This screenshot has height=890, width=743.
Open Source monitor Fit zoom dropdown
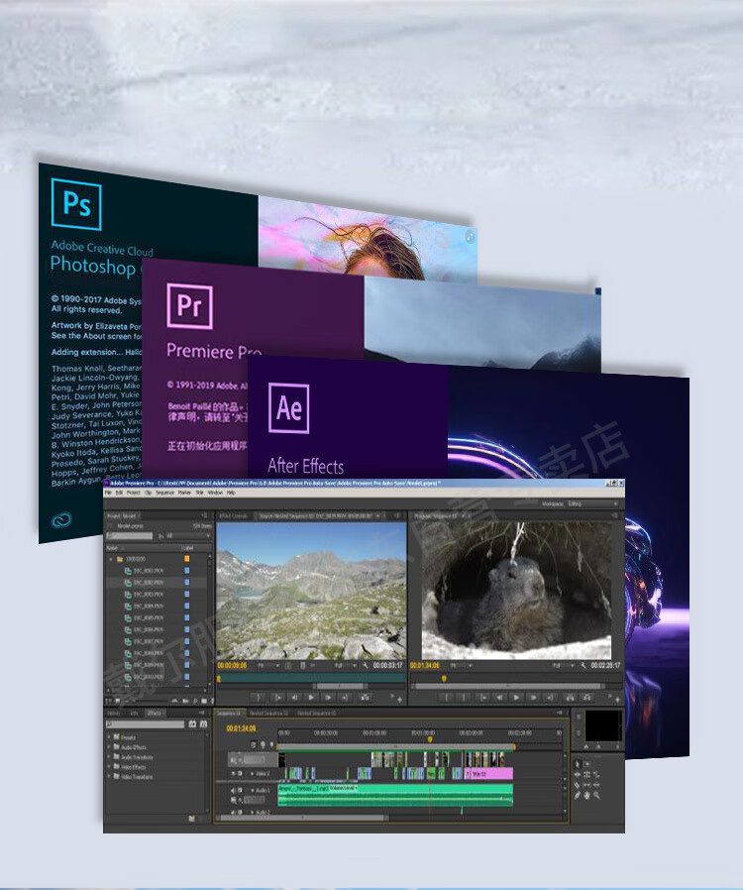267,665
